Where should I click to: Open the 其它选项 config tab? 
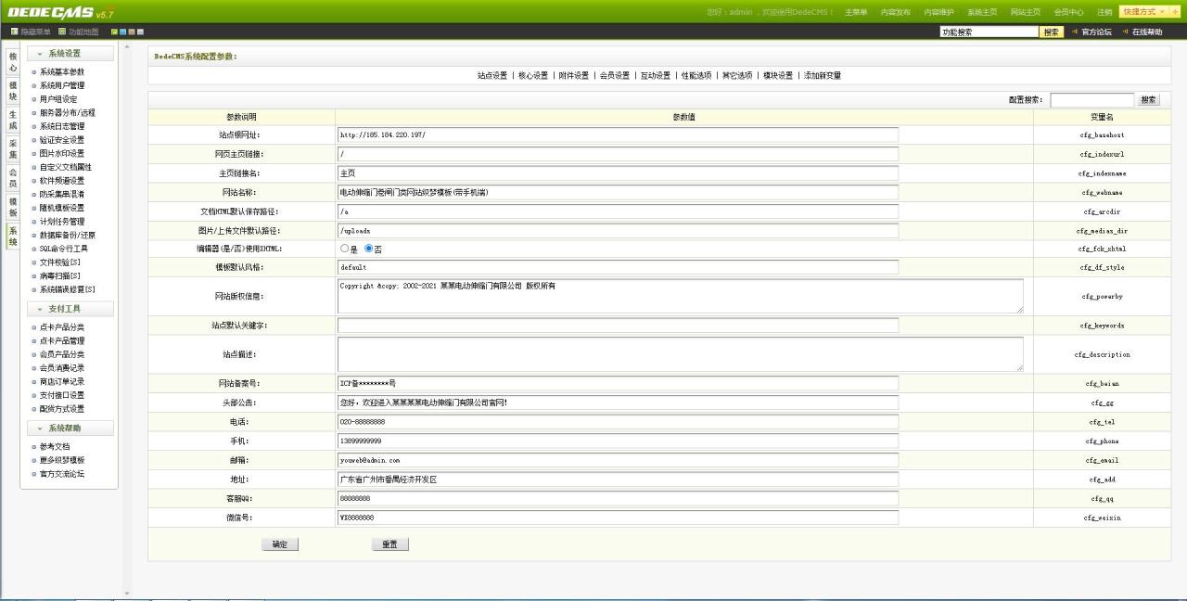coord(737,75)
